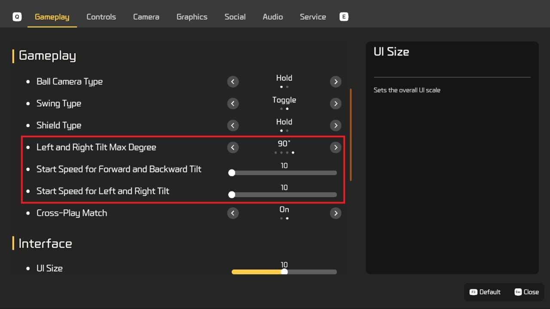Decrease Left and Right Tilt Max Degree
The width and height of the screenshot is (550, 309).
(x=232, y=147)
